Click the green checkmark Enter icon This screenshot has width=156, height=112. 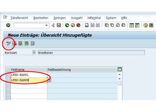8,25
